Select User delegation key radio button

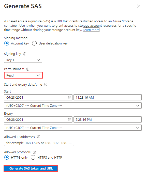(34, 43)
